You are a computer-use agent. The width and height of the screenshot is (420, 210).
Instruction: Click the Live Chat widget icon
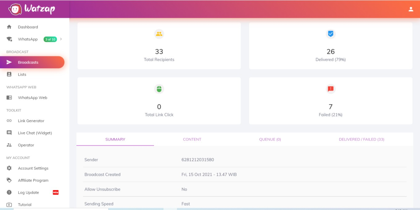pos(9,133)
